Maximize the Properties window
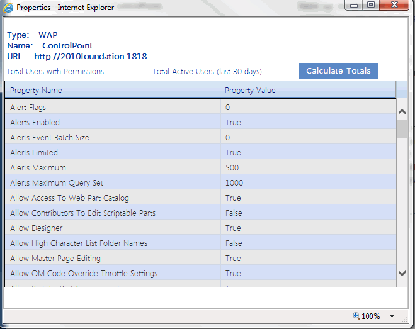This screenshot has width=415, height=329. tap(371, 5)
